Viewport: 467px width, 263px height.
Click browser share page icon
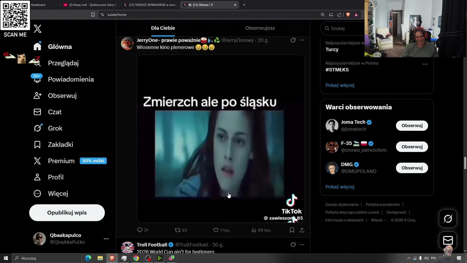tap(339, 15)
